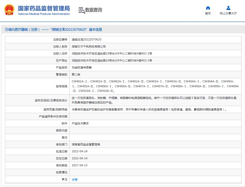Select expiry date 2027-04-13

coord(79,165)
